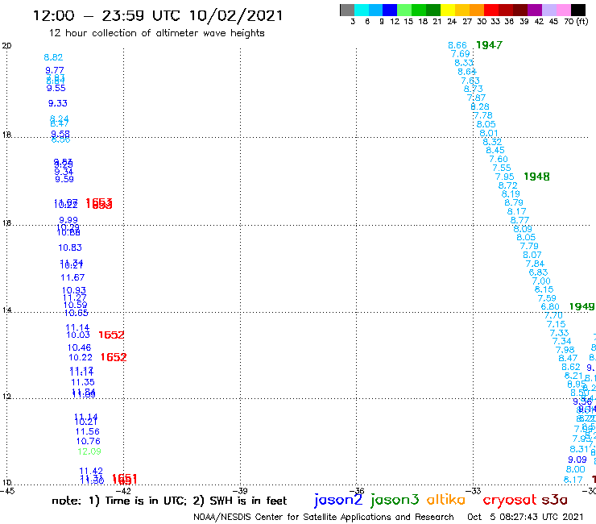Click the -42 longitude axis label
The image size is (596, 524).
[x=124, y=491]
